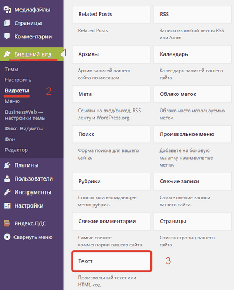This screenshot has height=290, width=234.
Task: Expand the Страницы widget box
Action: pyautogui.click(x=192, y=221)
